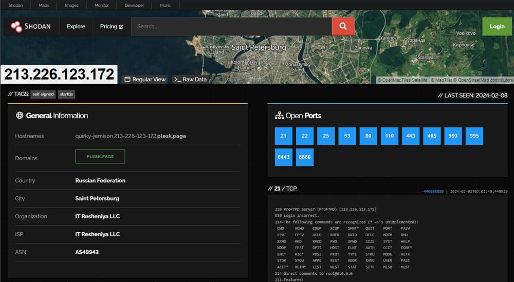Jump to open port 110
This screenshot has height=282, width=514.
(x=390, y=136)
